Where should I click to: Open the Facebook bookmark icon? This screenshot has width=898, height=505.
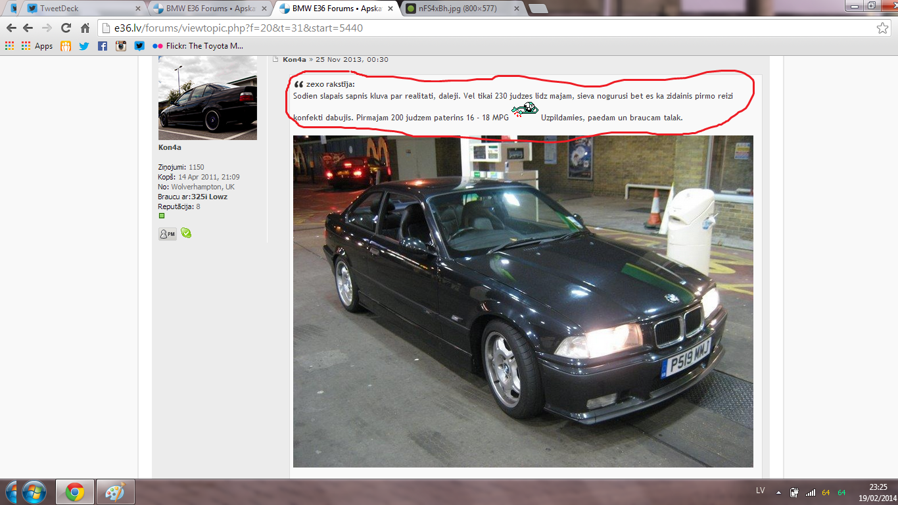(x=103, y=46)
